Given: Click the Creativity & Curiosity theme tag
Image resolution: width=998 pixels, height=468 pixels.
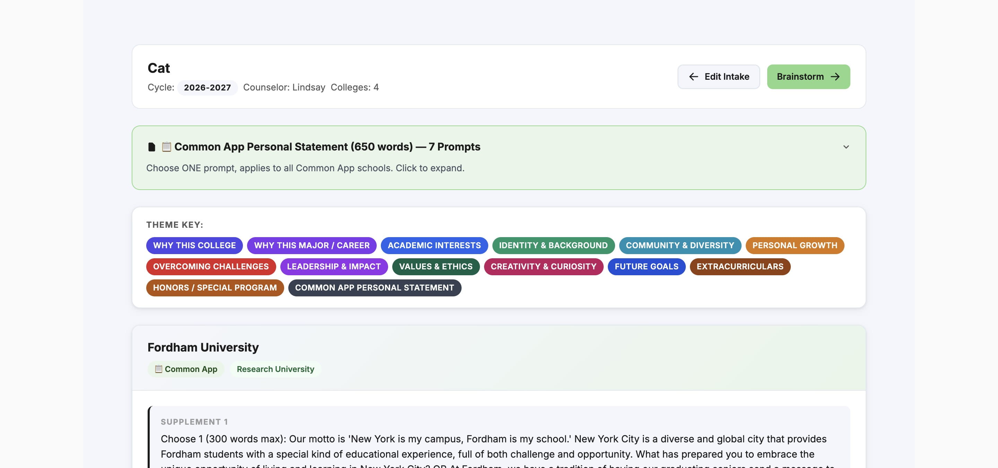Looking at the screenshot, I should click(544, 267).
